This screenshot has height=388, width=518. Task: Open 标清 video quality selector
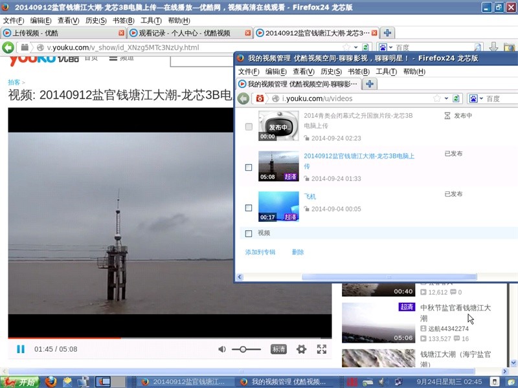[278, 349]
